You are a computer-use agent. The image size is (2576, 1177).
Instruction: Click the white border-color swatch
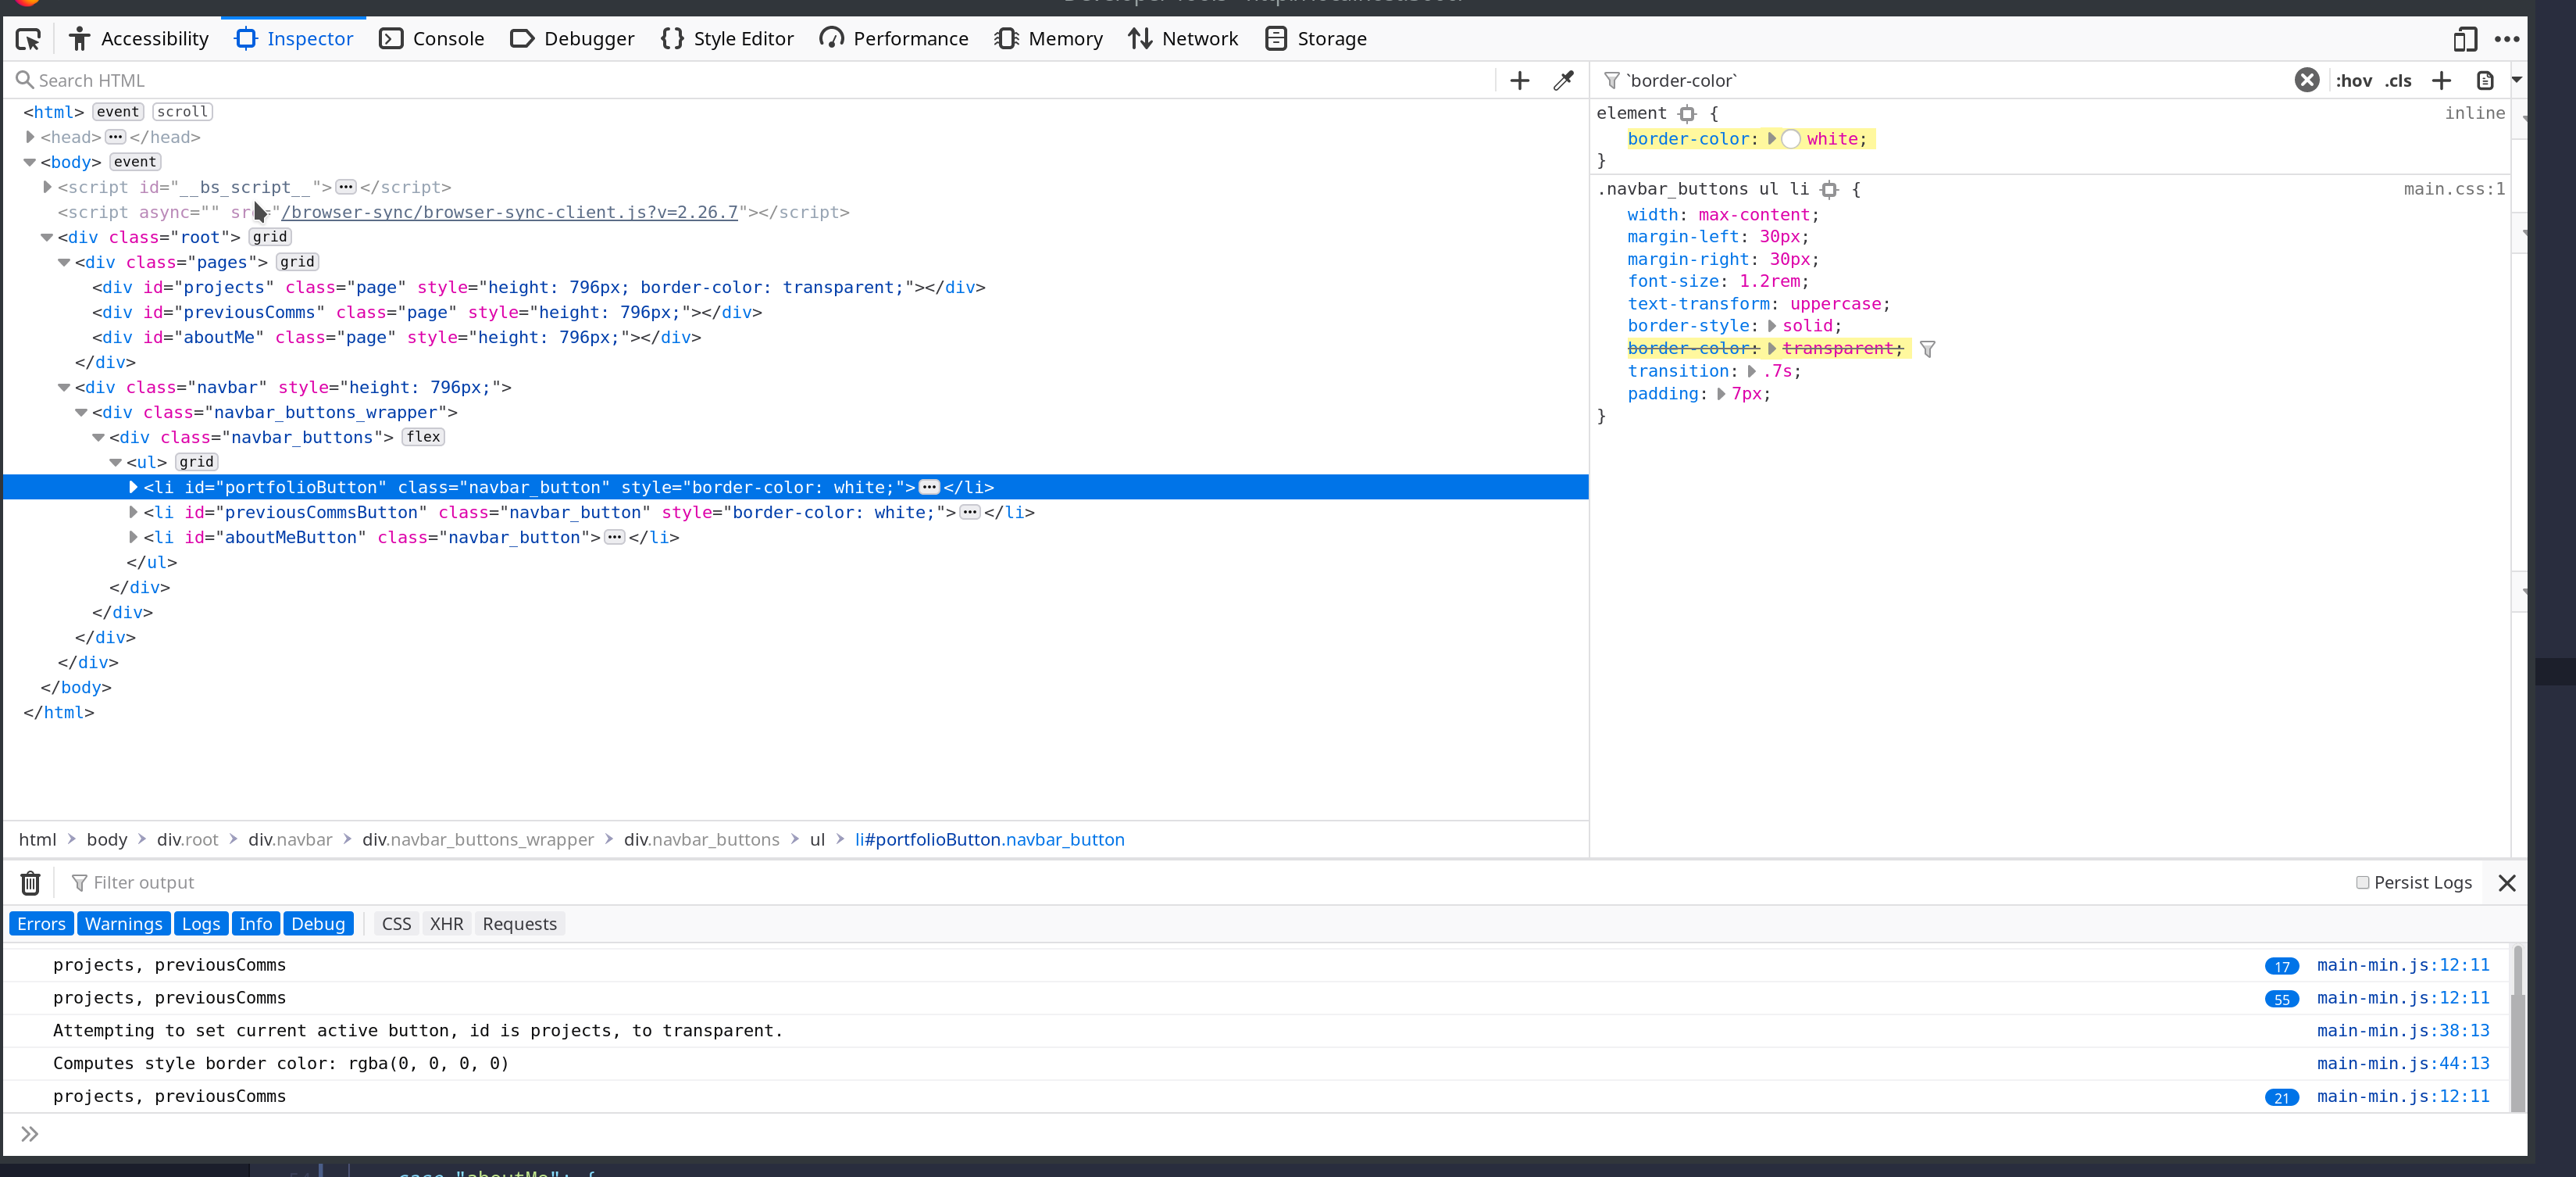coord(1791,139)
